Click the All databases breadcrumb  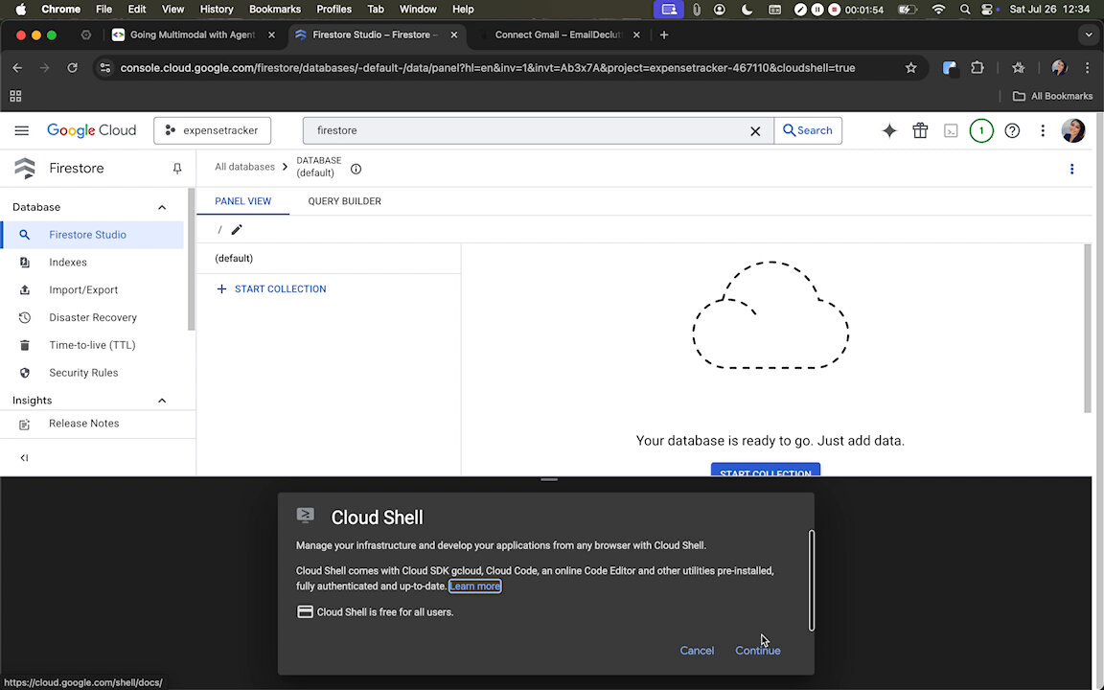(x=244, y=167)
